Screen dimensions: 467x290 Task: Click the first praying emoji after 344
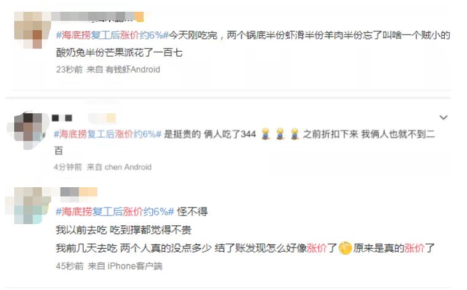click(266, 134)
